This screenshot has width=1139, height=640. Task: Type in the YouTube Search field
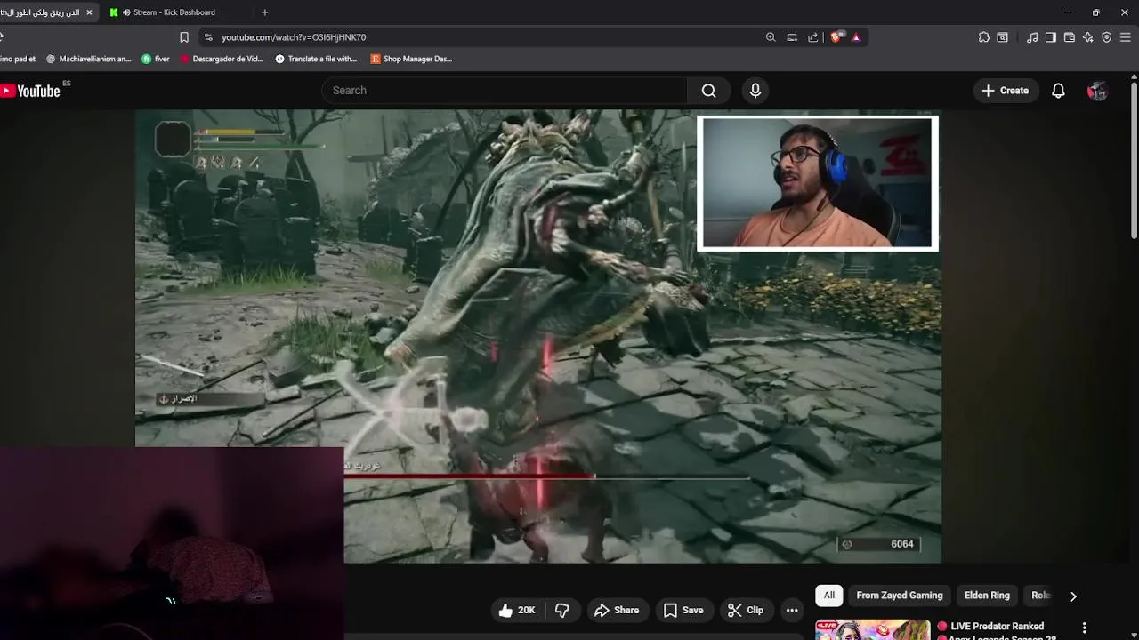504,91
